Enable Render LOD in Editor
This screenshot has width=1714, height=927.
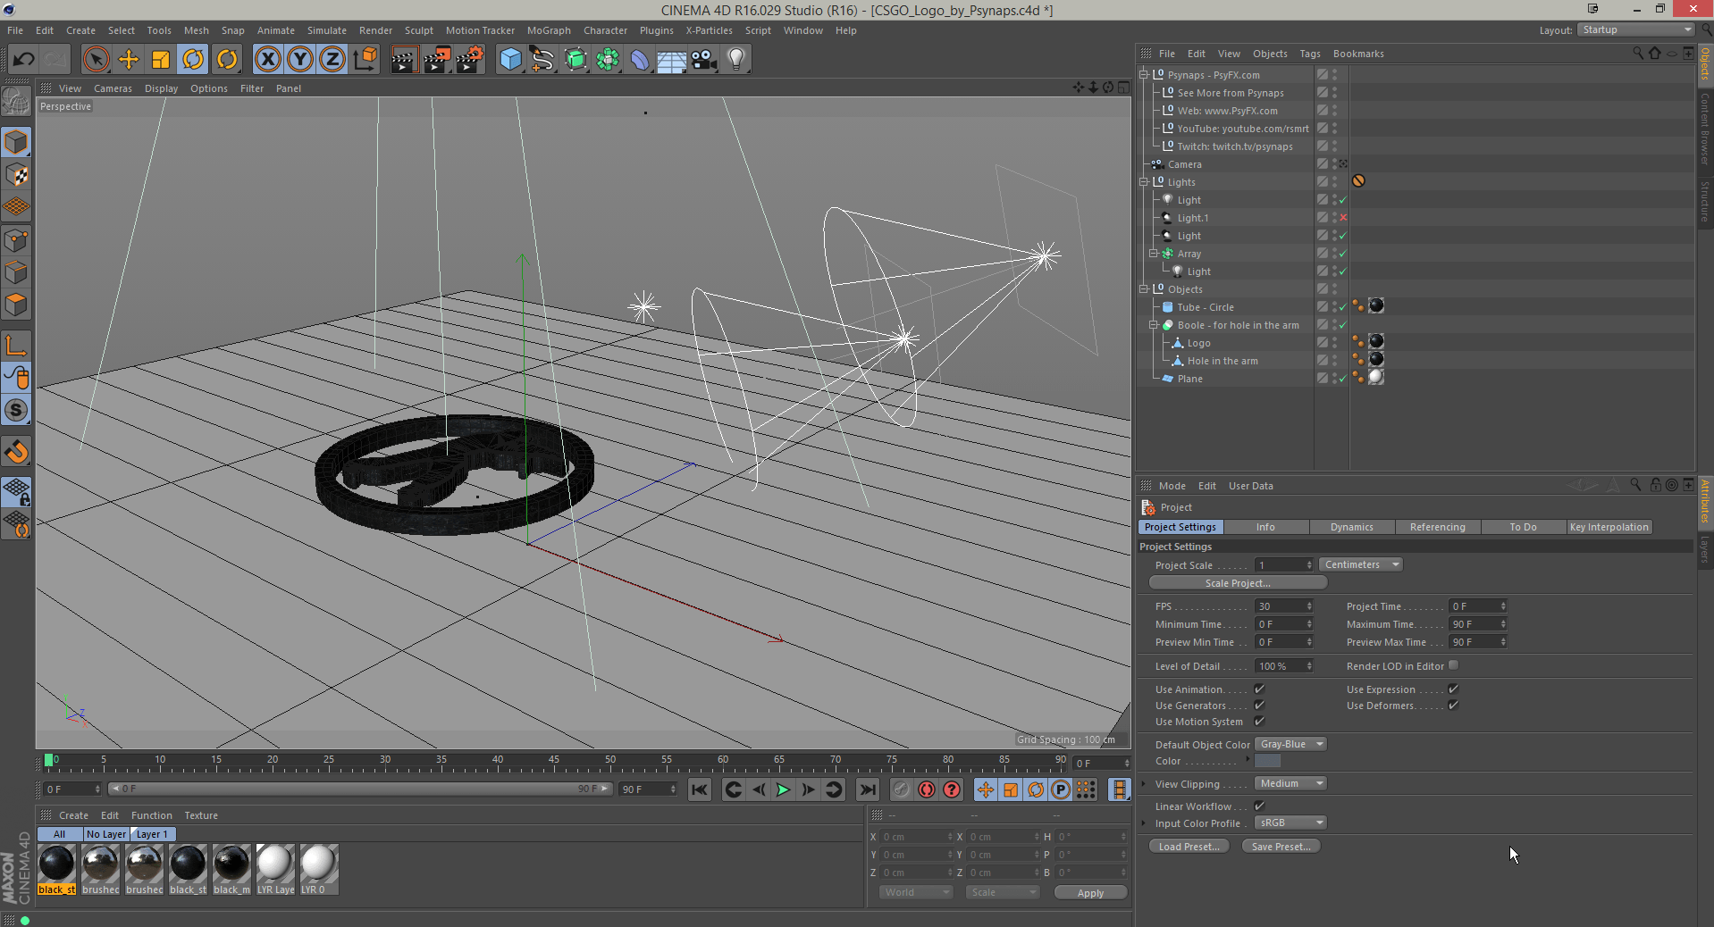(1454, 665)
